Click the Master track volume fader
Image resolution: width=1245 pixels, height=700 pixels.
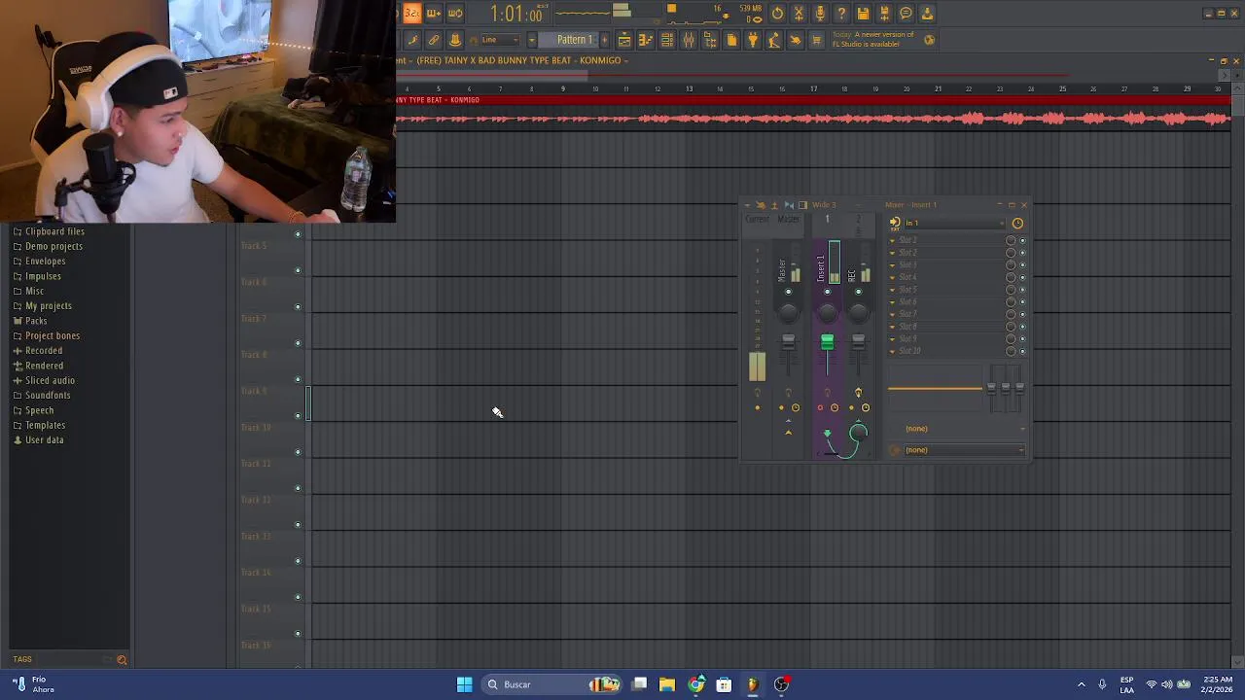(x=788, y=341)
